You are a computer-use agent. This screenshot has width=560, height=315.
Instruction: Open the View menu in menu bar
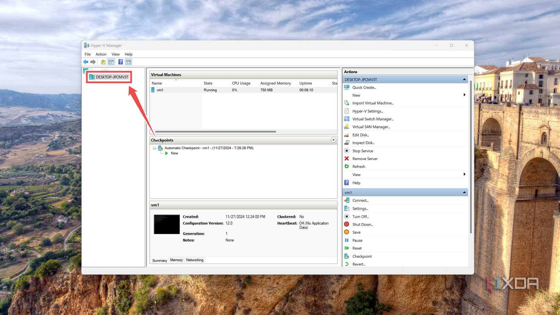pos(115,54)
